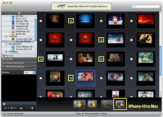This screenshot has width=163, height=117.
Task: Click the Voice Memos (2) label
Action: click(x=24, y=47)
